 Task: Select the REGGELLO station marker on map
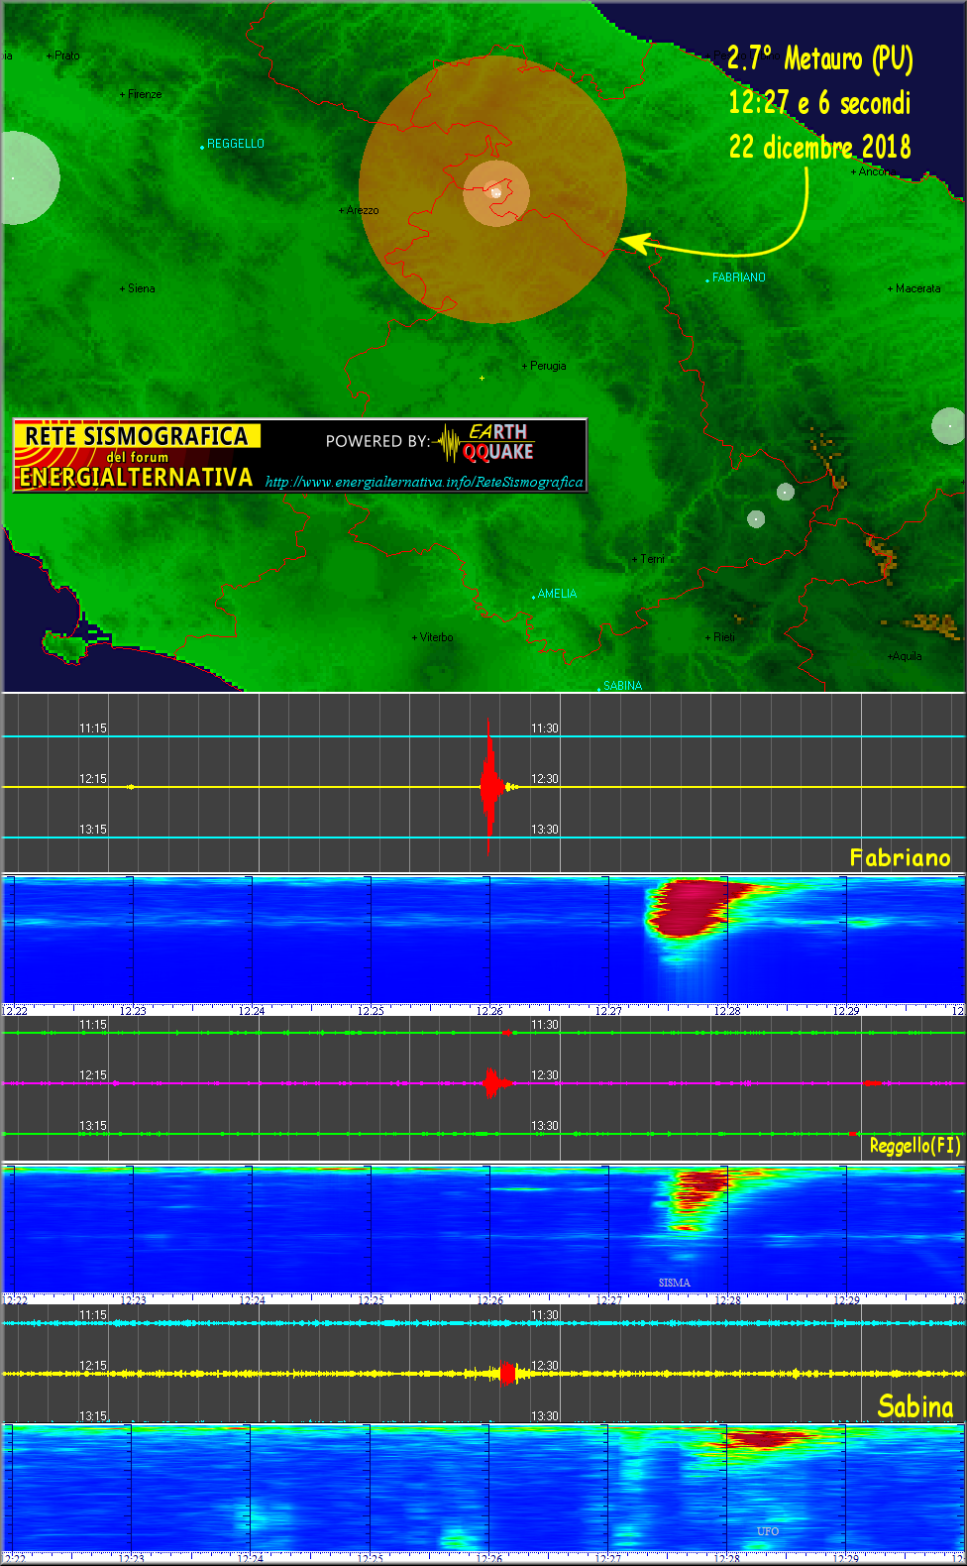pyautogui.click(x=202, y=147)
